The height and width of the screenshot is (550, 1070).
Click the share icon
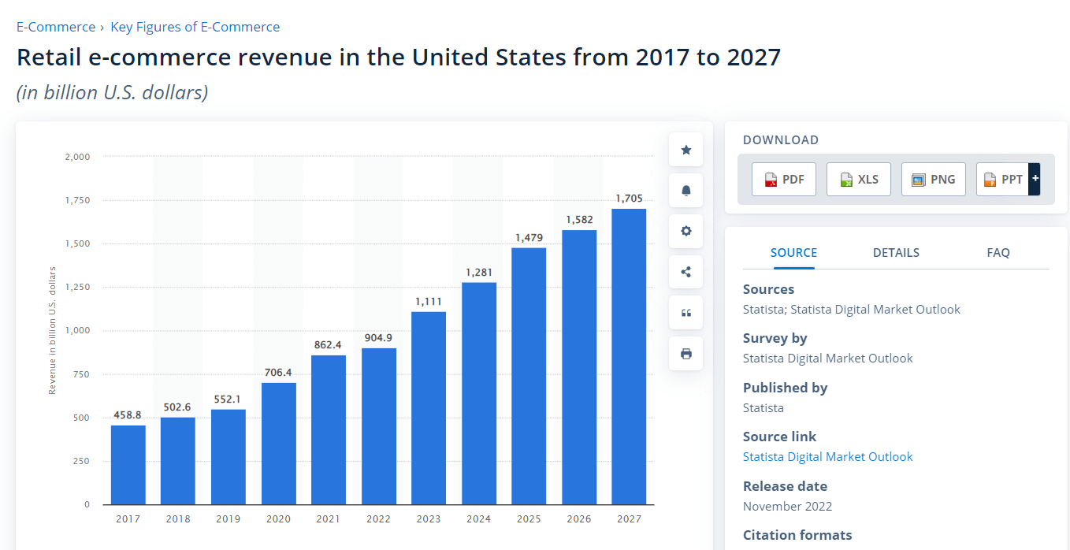(685, 272)
